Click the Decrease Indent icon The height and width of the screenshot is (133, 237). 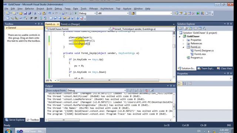click(x=31, y=18)
